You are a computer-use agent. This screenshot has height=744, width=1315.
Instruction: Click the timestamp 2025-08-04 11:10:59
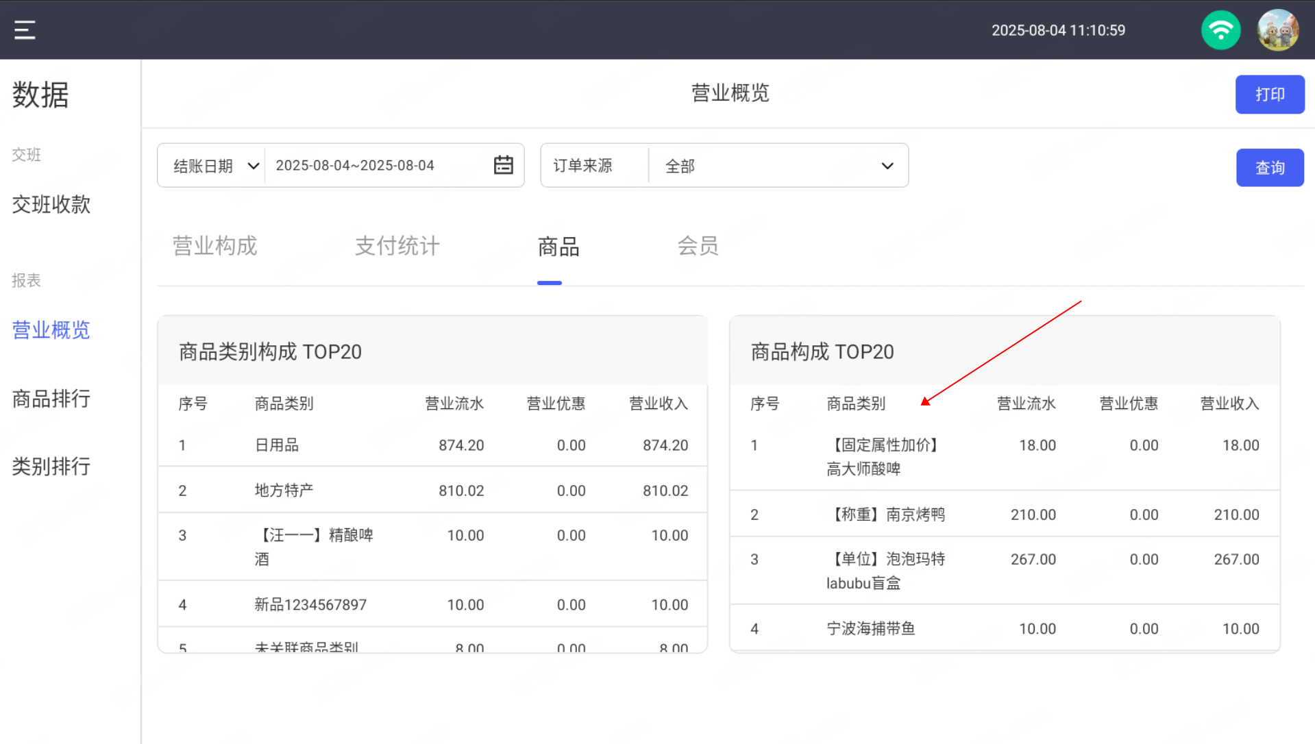tap(1058, 30)
